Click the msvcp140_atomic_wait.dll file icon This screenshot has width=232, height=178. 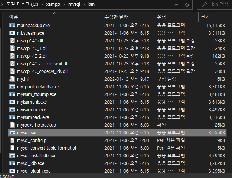coord(12,64)
